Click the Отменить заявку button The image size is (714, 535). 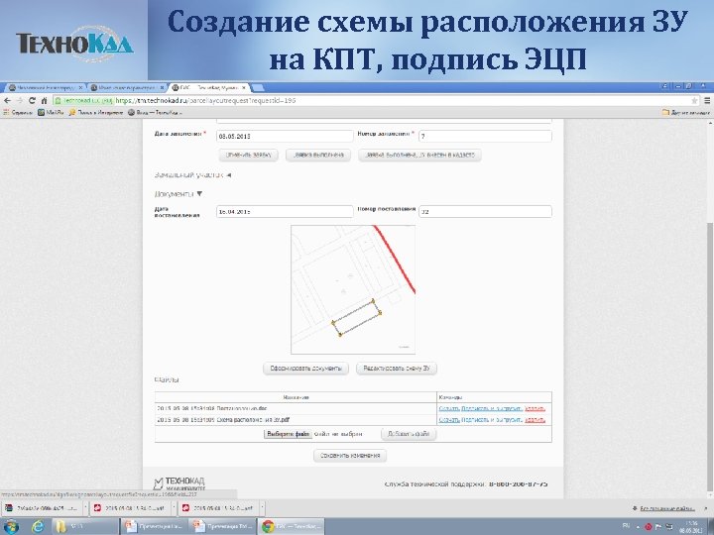[248, 155]
